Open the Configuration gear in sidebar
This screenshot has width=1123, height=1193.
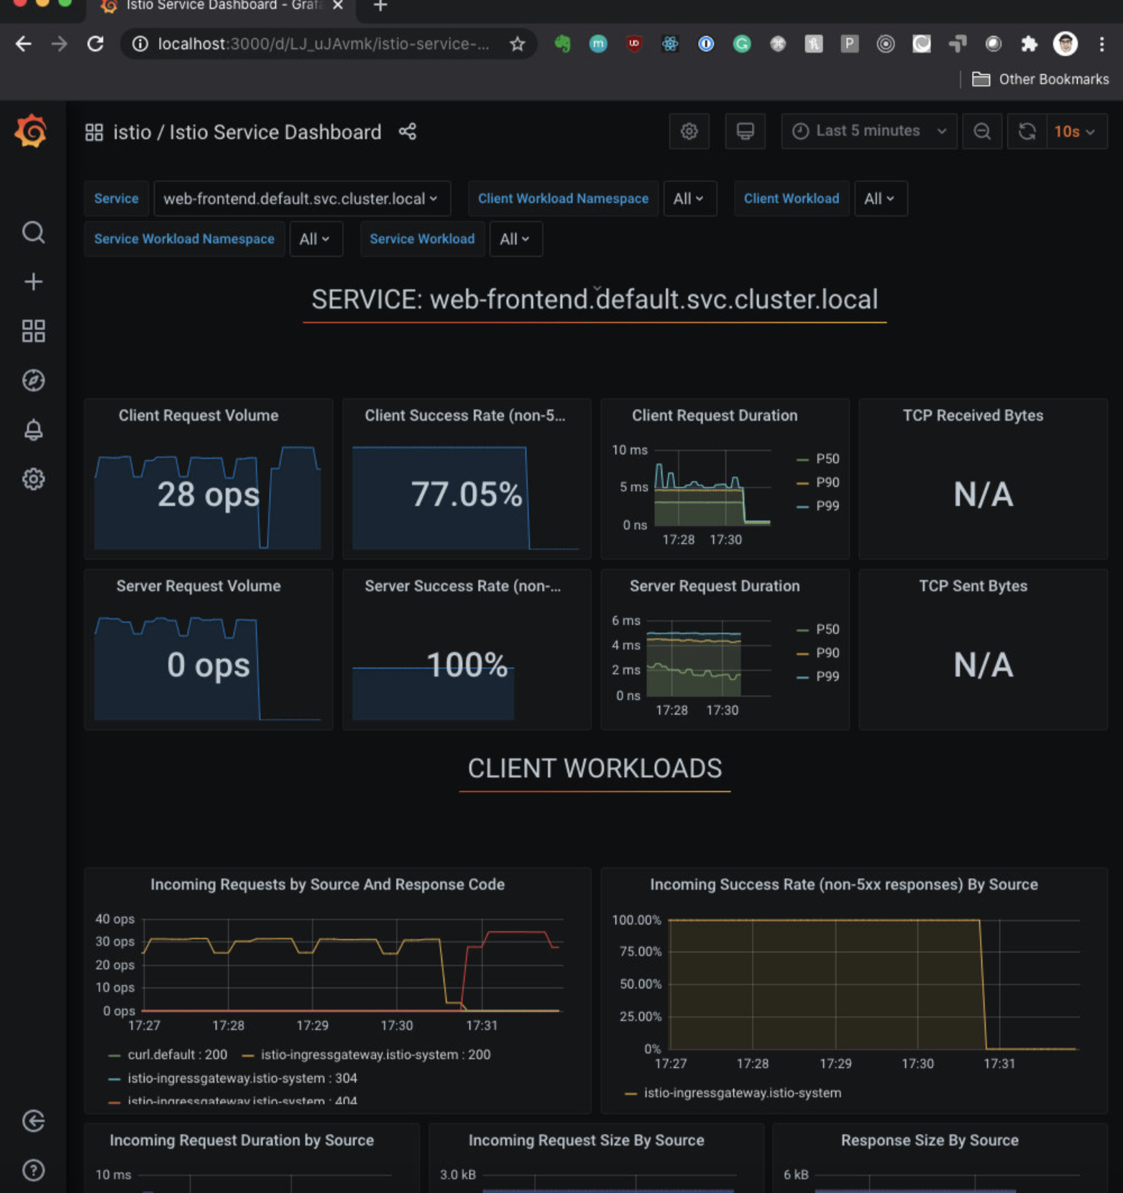click(x=33, y=479)
